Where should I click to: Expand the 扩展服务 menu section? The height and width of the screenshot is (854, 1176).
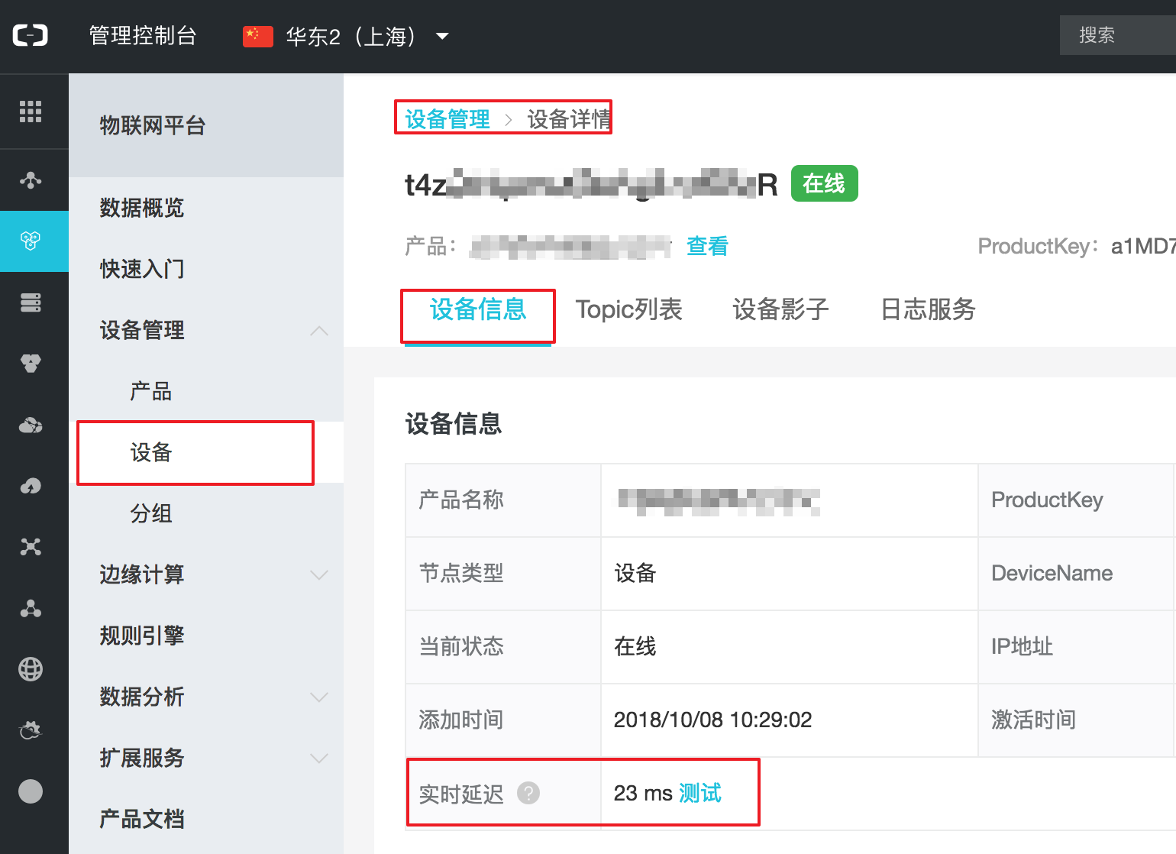(x=319, y=758)
